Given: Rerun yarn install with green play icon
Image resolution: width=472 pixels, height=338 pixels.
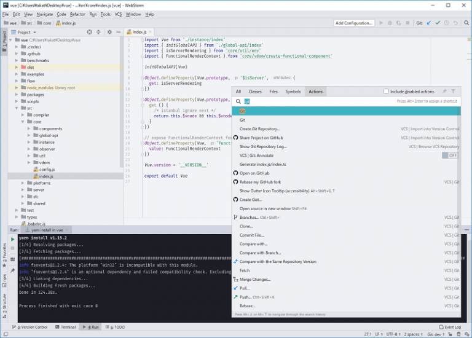Looking at the screenshot, I should (x=13, y=239).
